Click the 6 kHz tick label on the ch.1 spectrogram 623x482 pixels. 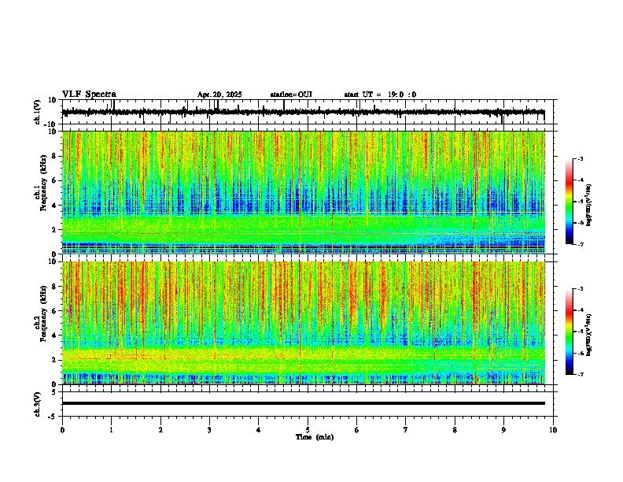click(x=55, y=181)
